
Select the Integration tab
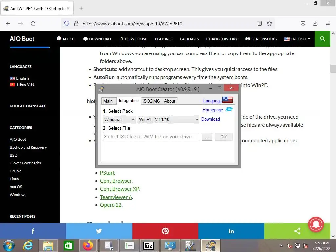[129, 100]
